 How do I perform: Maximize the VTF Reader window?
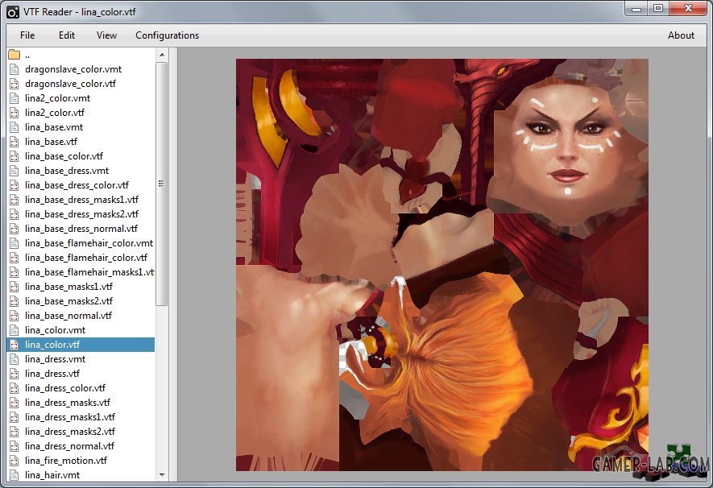pyautogui.click(x=658, y=8)
